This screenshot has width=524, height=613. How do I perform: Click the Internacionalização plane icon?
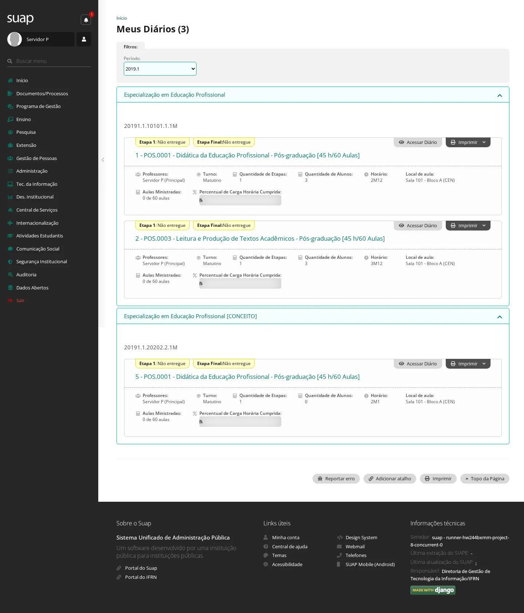tap(10, 223)
